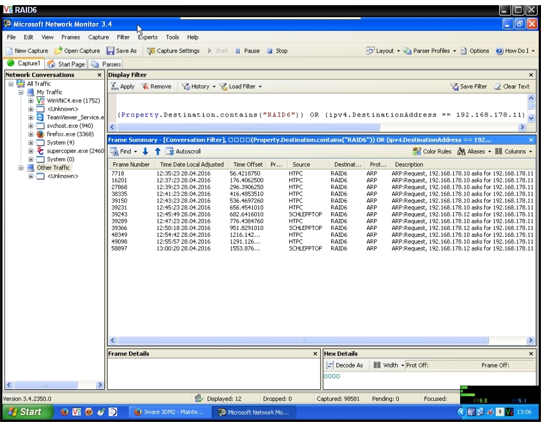
Task: Open the Tools menu
Action: (x=172, y=37)
